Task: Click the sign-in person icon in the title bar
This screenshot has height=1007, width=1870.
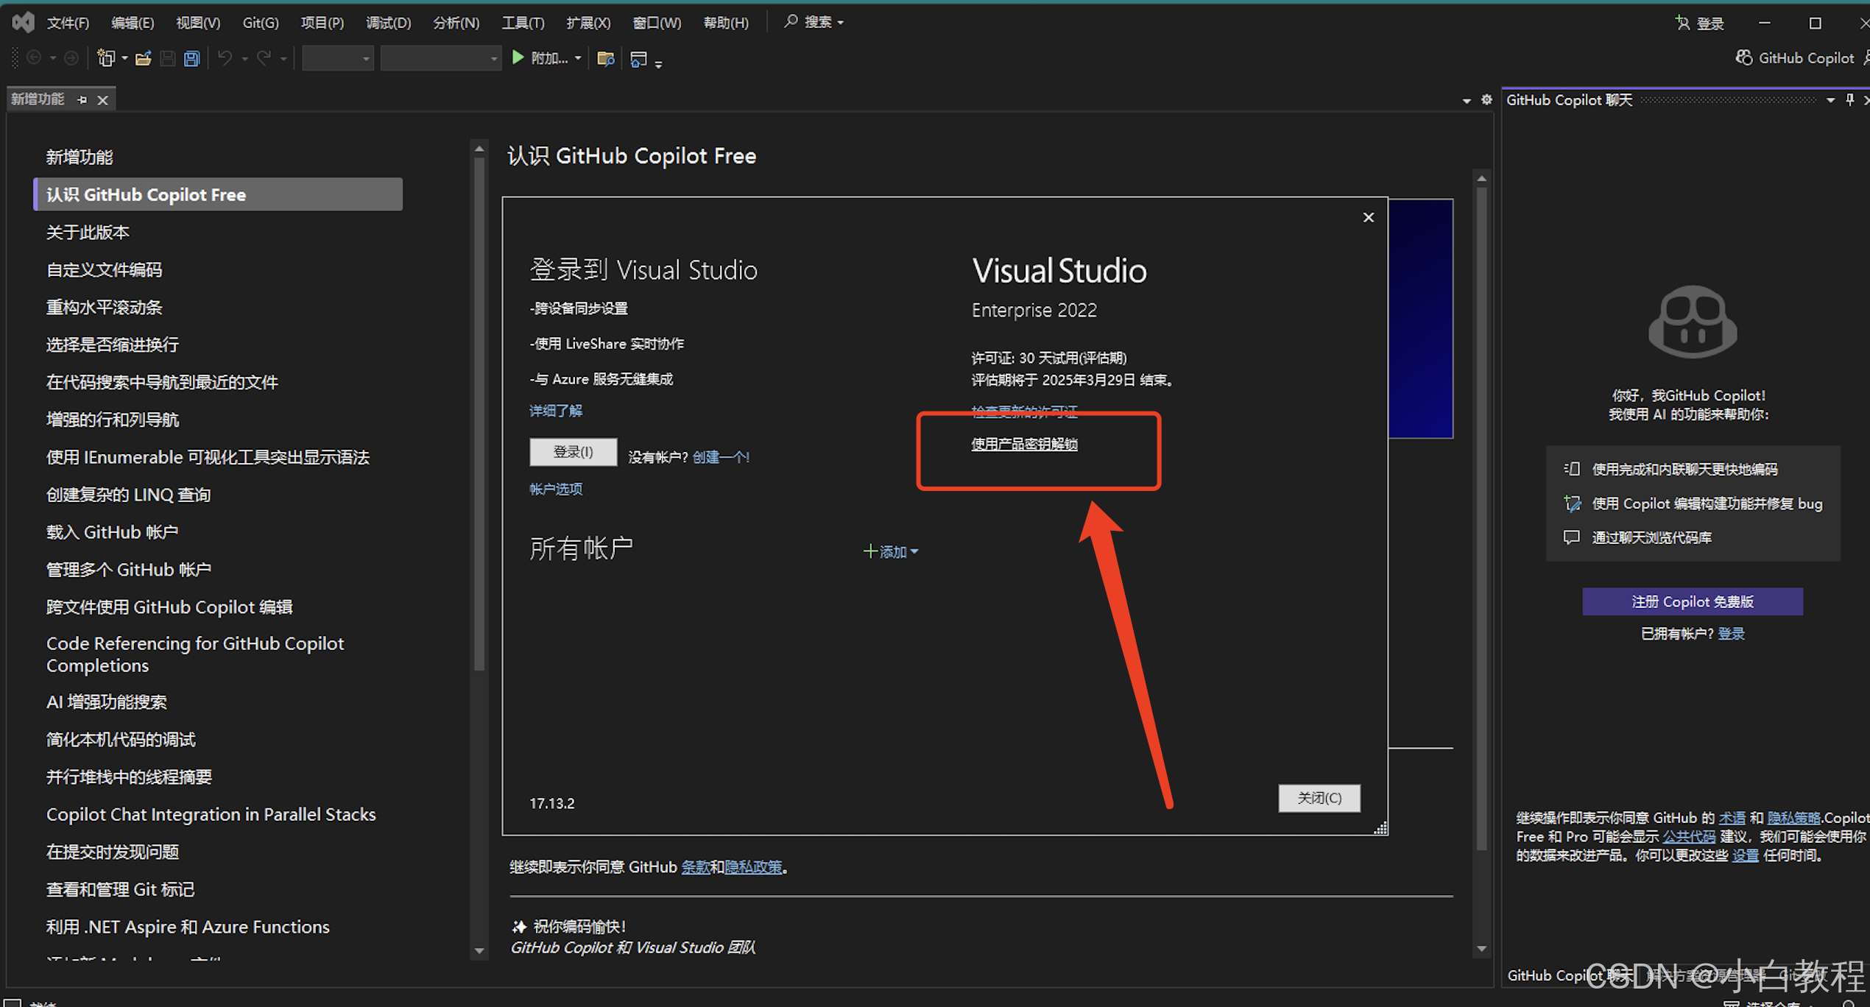Action: [x=1682, y=23]
